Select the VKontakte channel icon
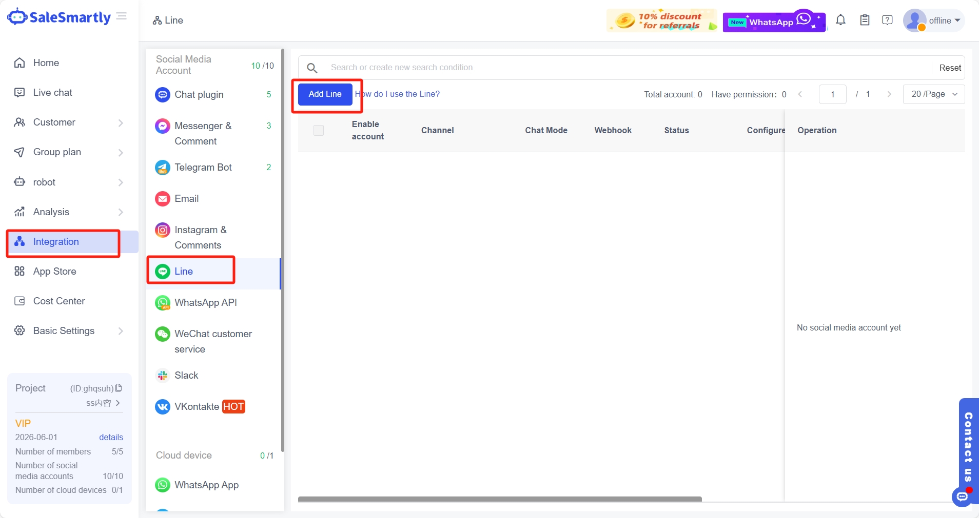This screenshot has height=518, width=979. (162, 407)
